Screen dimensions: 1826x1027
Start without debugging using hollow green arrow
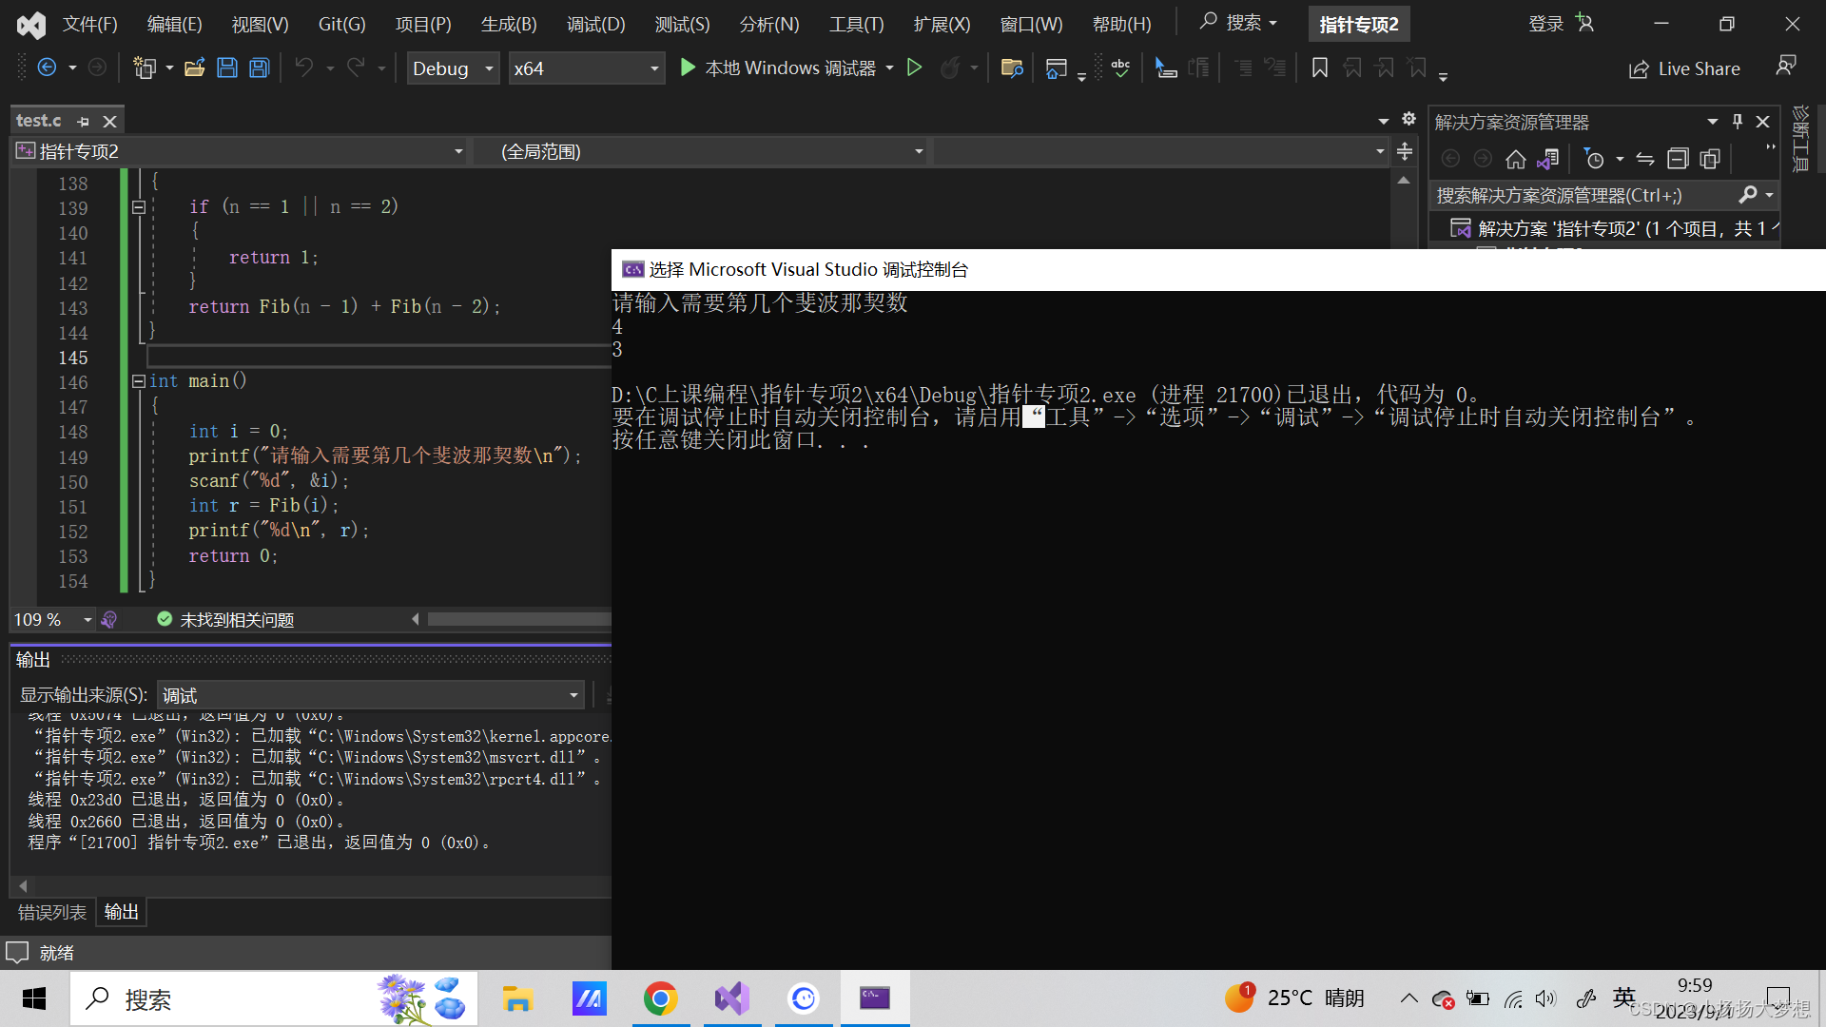click(x=914, y=68)
